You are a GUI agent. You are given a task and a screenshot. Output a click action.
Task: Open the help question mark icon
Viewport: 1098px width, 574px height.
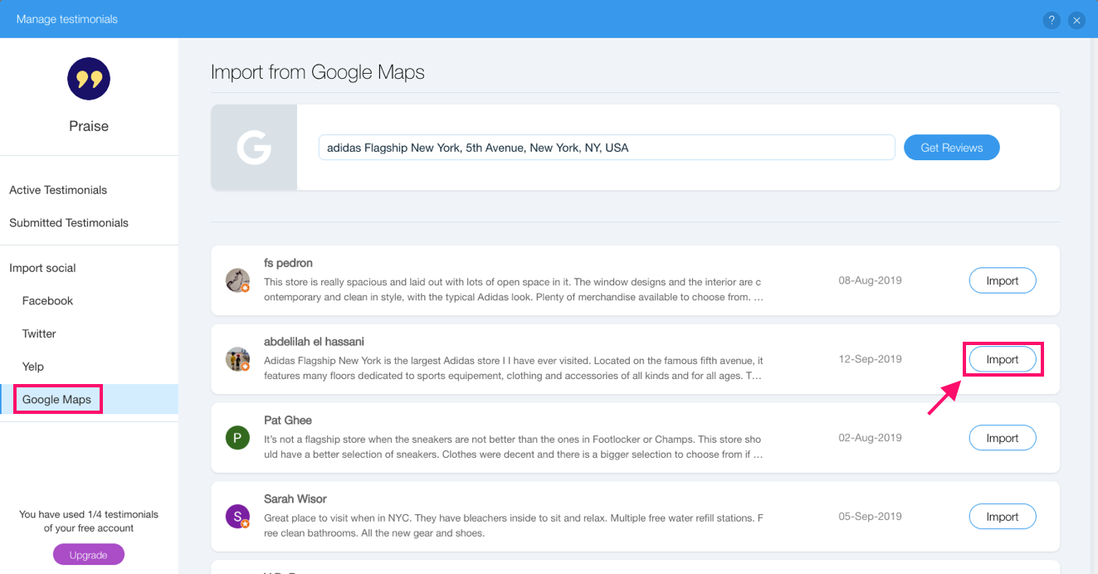1052,20
